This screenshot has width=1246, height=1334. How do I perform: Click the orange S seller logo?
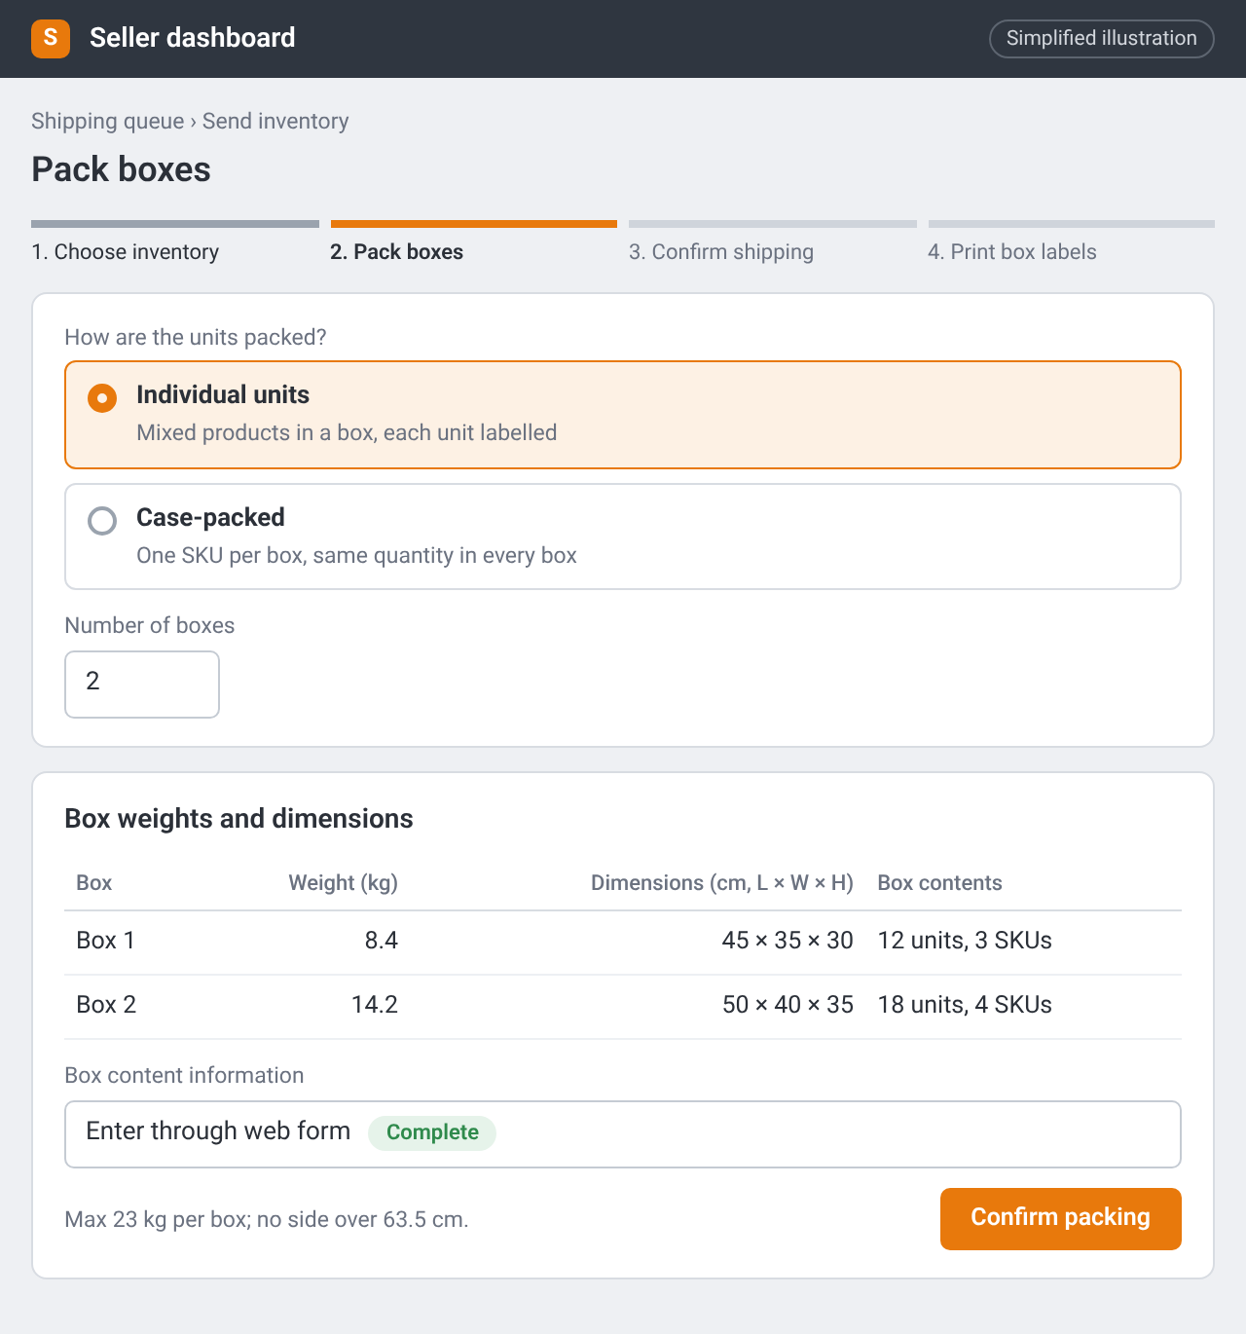coord(51,39)
